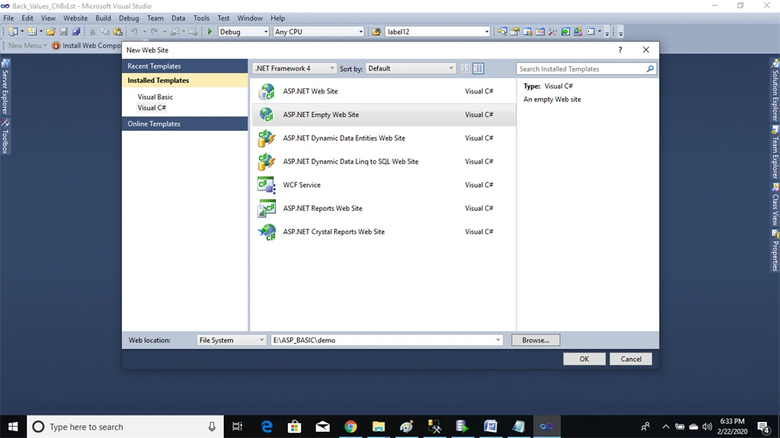Select ASP.NET Dynamic Data Entities Web Site

tap(384, 138)
